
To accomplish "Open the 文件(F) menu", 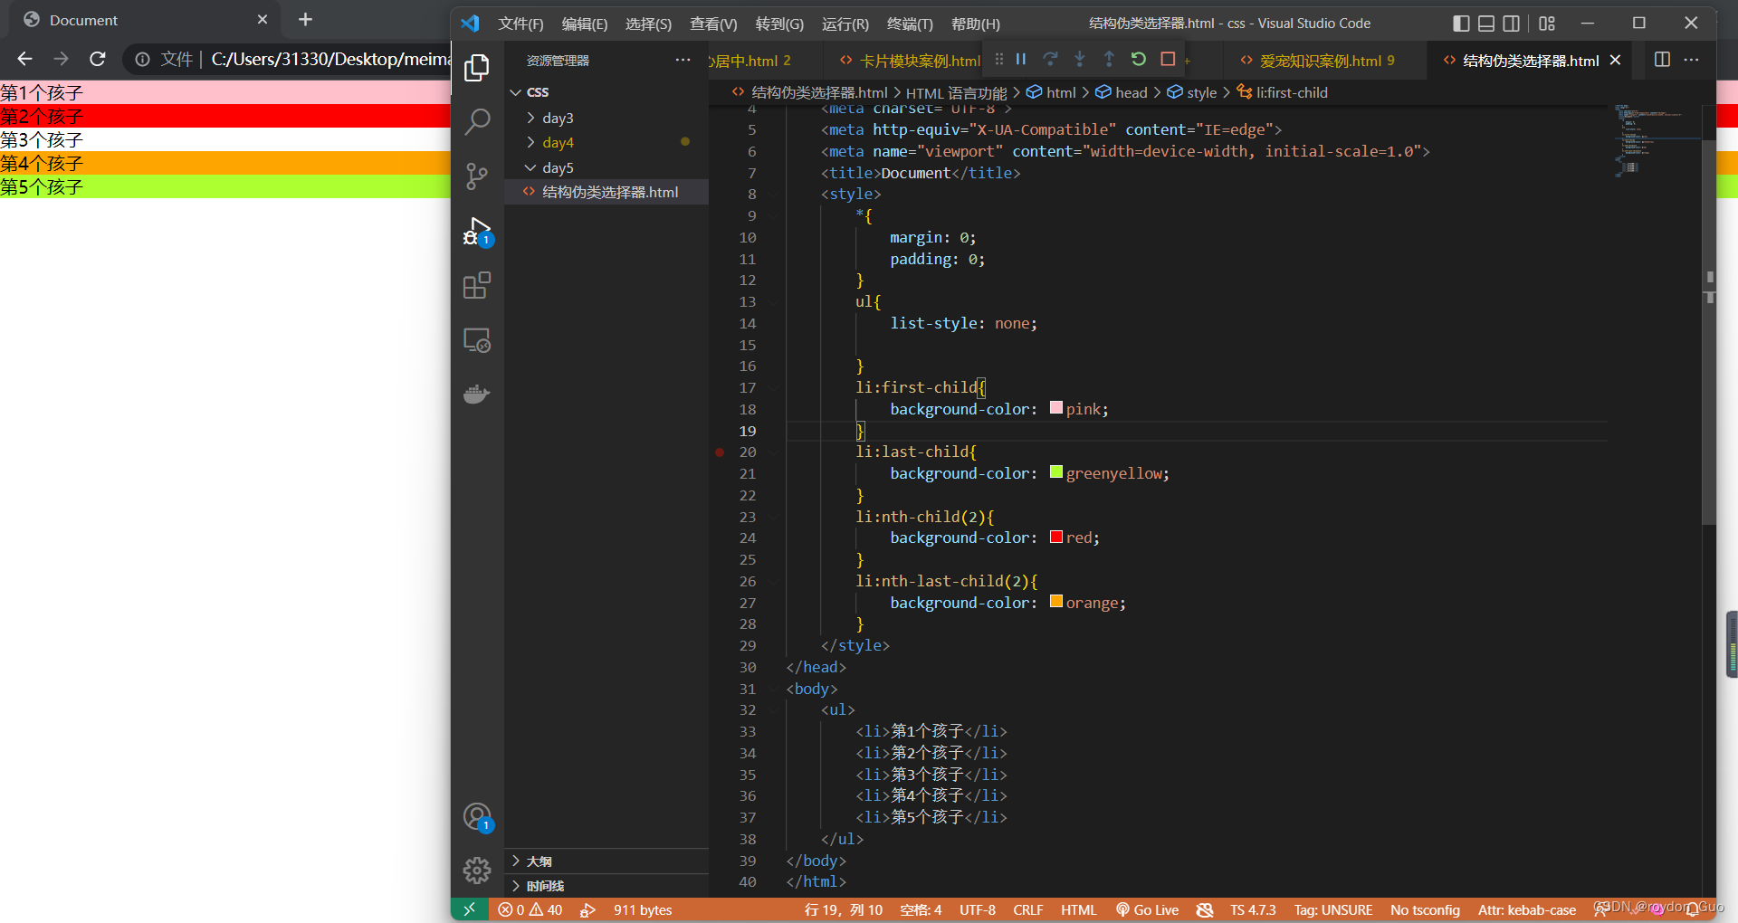I will (520, 24).
